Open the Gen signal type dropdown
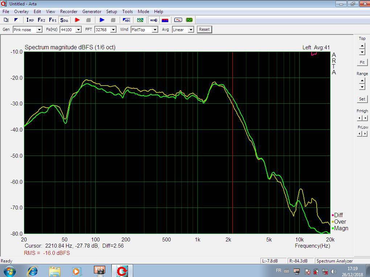The width and height of the screenshot is (370, 277). tap(40, 30)
